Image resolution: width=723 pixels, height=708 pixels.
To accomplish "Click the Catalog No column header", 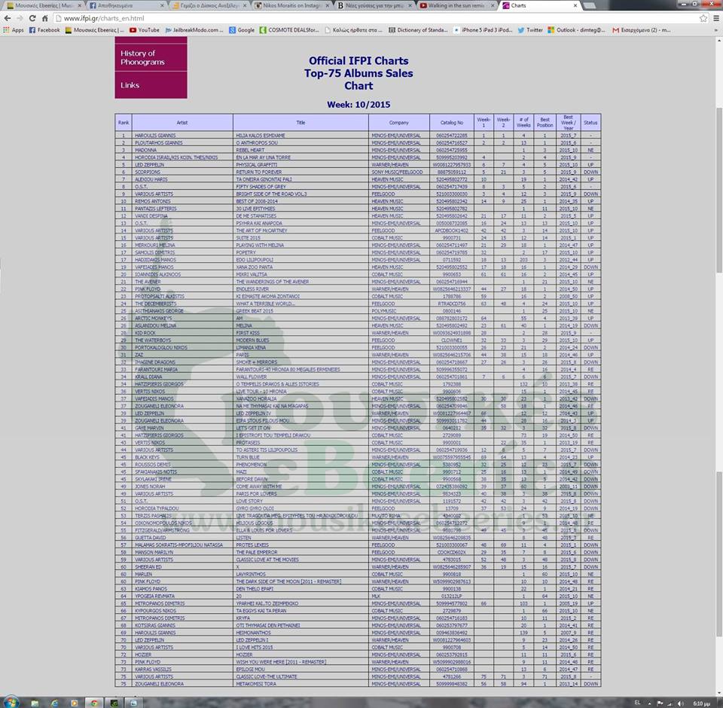I will [x=452, y=123].
